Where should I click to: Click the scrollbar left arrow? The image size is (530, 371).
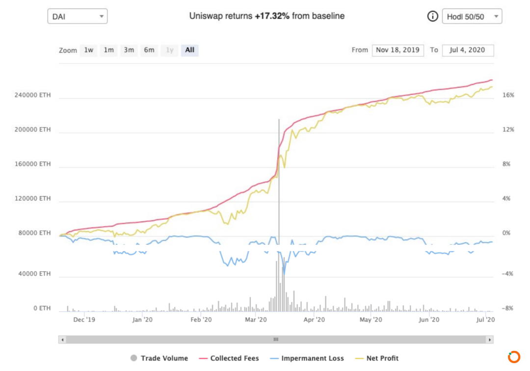[62, 340]
